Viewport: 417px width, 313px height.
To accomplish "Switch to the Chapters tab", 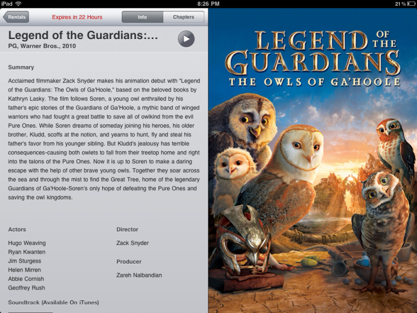I will [183, 17].
